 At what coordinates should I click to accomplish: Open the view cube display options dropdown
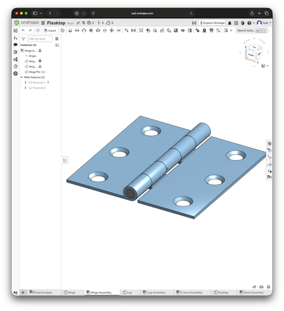[265, 66]
